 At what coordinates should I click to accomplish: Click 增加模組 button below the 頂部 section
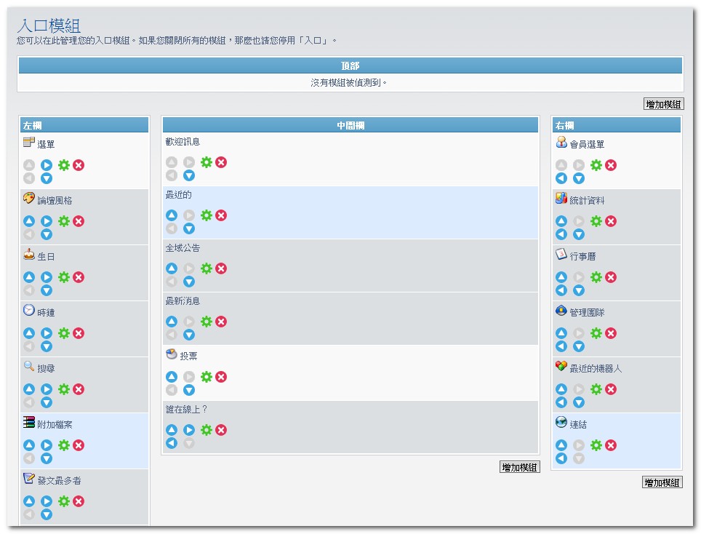coord(663,104)
